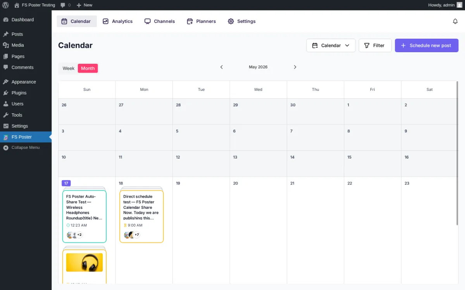Click the Posts pin icon

pyautogui.click(x=6, y=34)
